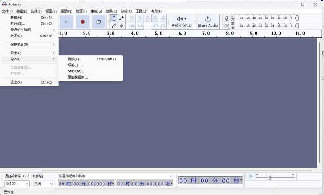Open the selection end time format arrow

tap(172, 183)
